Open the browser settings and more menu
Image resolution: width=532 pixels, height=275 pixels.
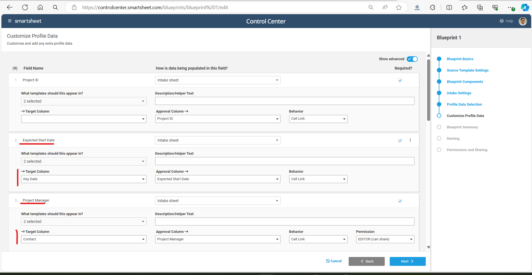click(x=511, y=7)
